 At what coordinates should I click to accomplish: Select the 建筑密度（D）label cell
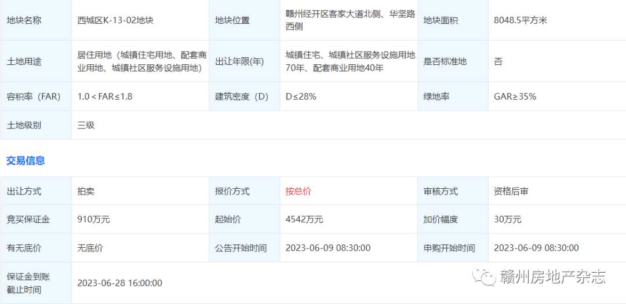point(245,97)
